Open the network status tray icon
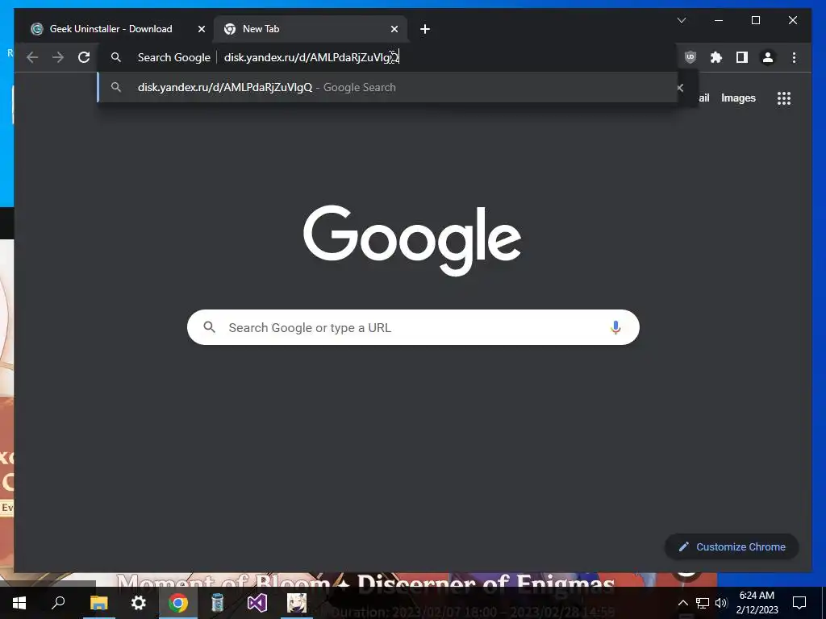This screenshot has width=826, height=619. point(703,603)
